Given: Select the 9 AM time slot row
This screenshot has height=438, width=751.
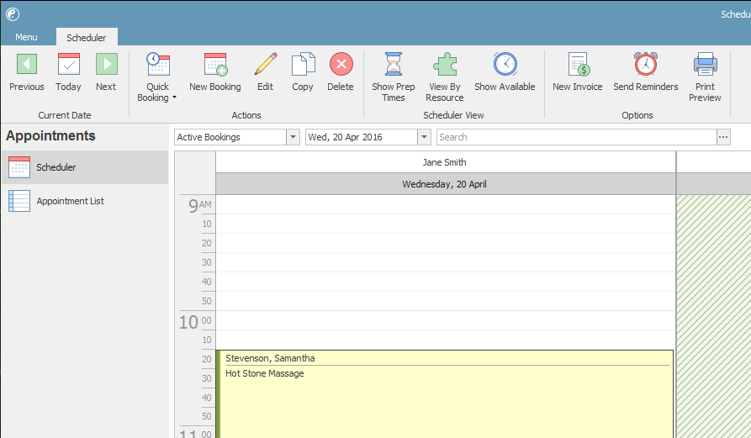Looking at the screenshot, I should (x=446, y=205).
